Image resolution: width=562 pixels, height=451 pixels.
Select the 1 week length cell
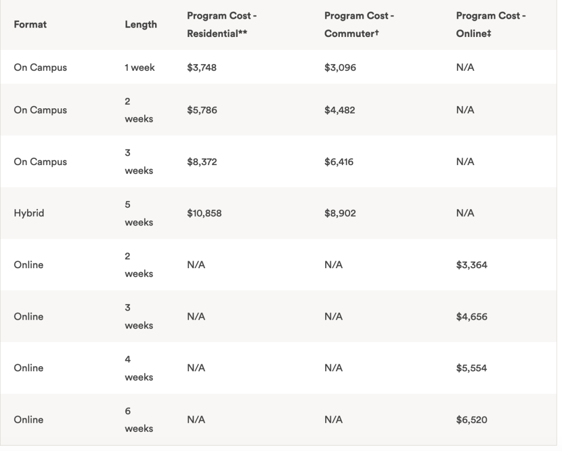[x=139, y=67]
